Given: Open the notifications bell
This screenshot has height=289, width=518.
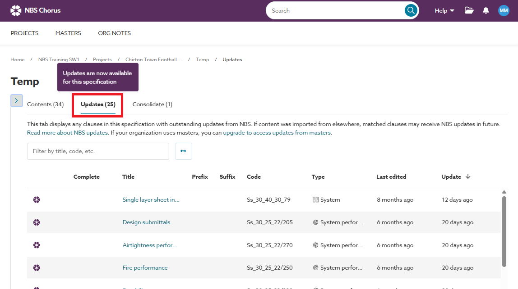Looking at the screenshot, I should (x=486, y=10).
